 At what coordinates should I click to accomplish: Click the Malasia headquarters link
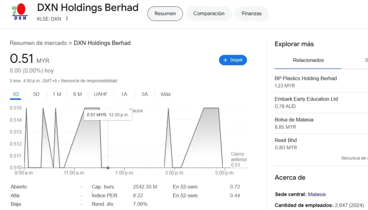(x=317, y=194)
